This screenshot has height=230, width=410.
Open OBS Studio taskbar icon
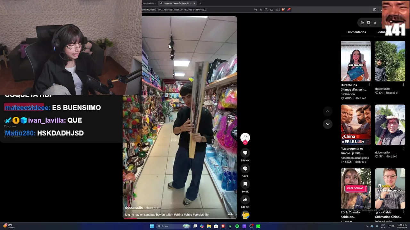click(251, 226)
